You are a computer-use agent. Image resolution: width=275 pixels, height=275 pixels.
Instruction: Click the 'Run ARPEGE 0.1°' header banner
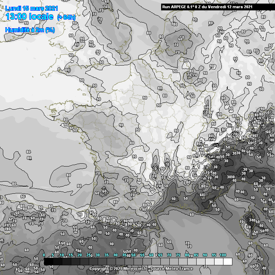(207, 6)
